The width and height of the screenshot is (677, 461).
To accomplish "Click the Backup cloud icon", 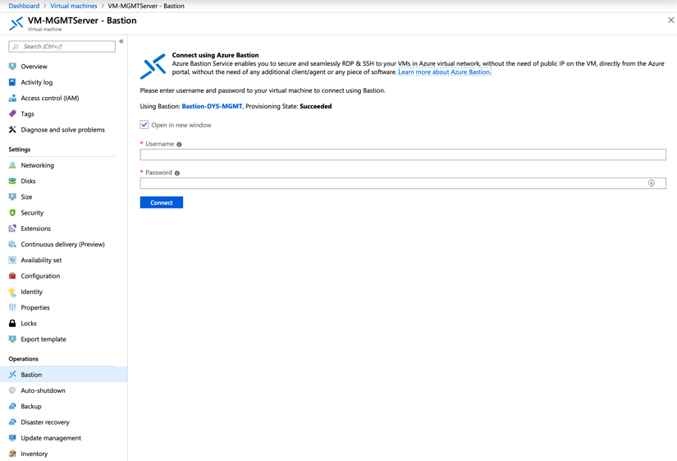I will pos(12,406).
